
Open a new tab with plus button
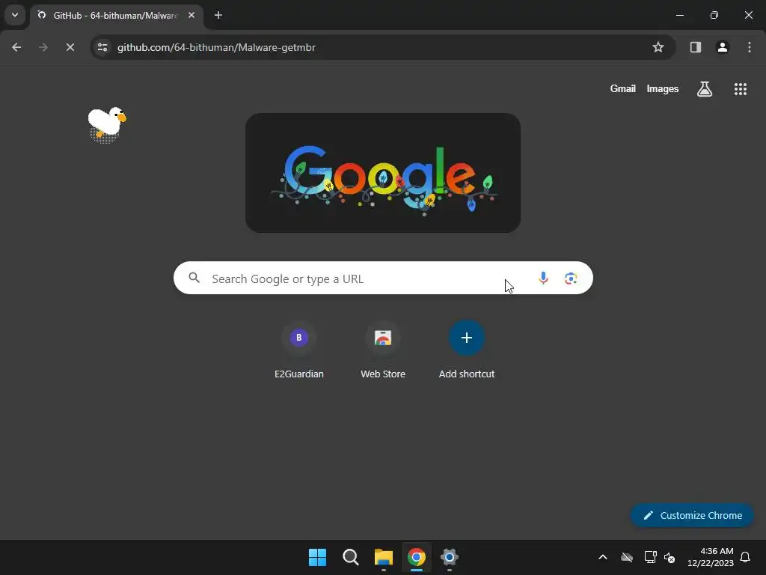click(x=218, y=15)
